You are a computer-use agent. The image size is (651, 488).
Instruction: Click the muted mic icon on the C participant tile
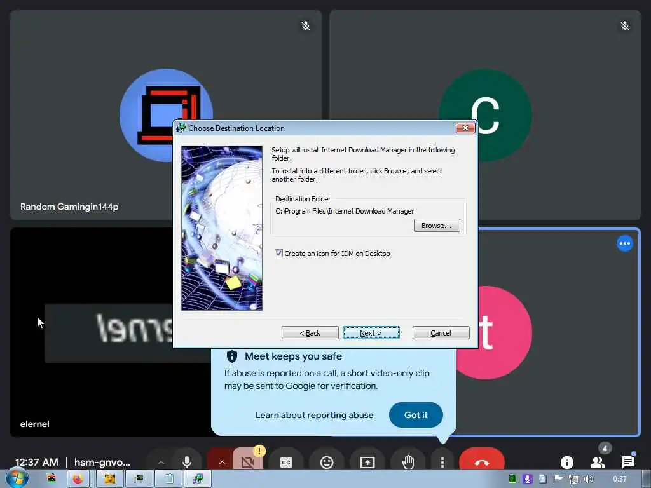pyautogui.click(x=624, y=25)
